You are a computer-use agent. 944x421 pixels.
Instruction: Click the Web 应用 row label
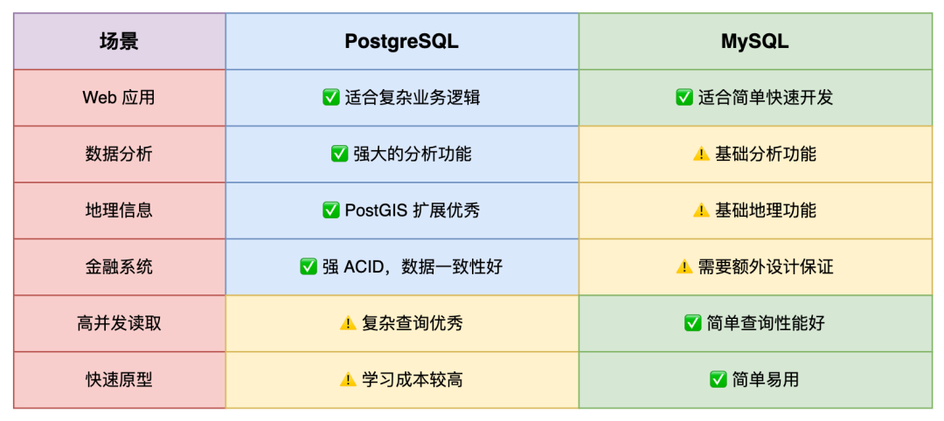click(x=119, y=98)
